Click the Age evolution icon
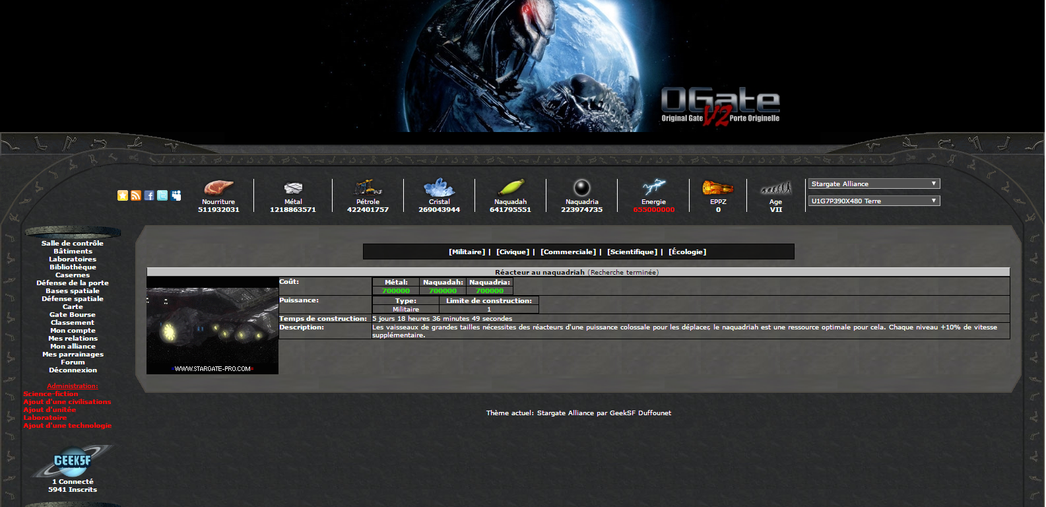This screenshot has width=1046, height=507. (x=775, y=189)
